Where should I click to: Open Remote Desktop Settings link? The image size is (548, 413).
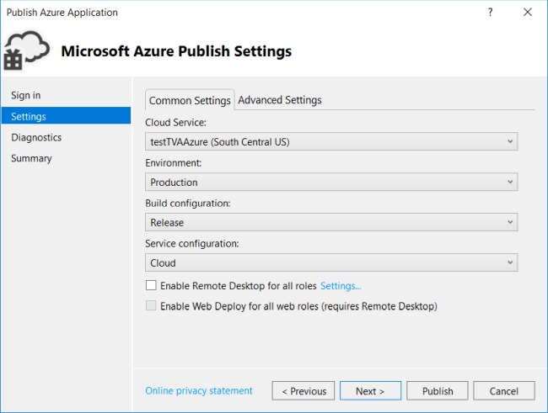point(341,286)
